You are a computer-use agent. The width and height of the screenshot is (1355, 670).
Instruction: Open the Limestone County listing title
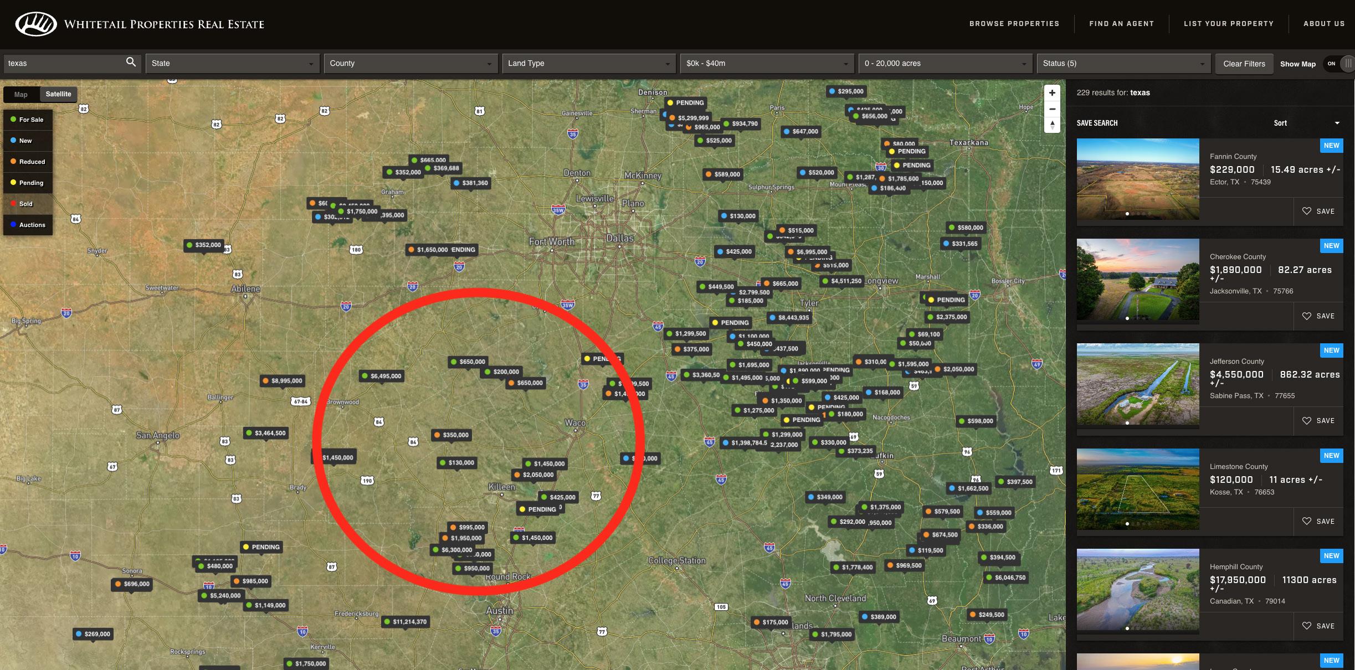coord(1239,466)
